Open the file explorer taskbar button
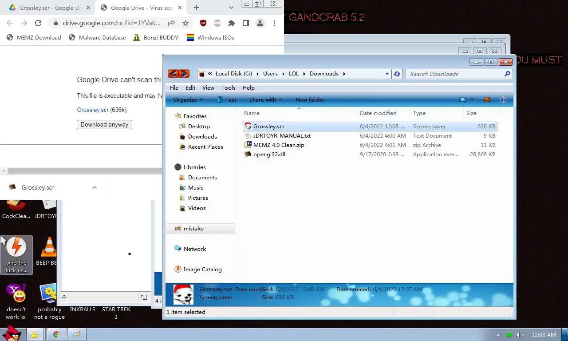568x341 pixels. click(x=35, y=334)
